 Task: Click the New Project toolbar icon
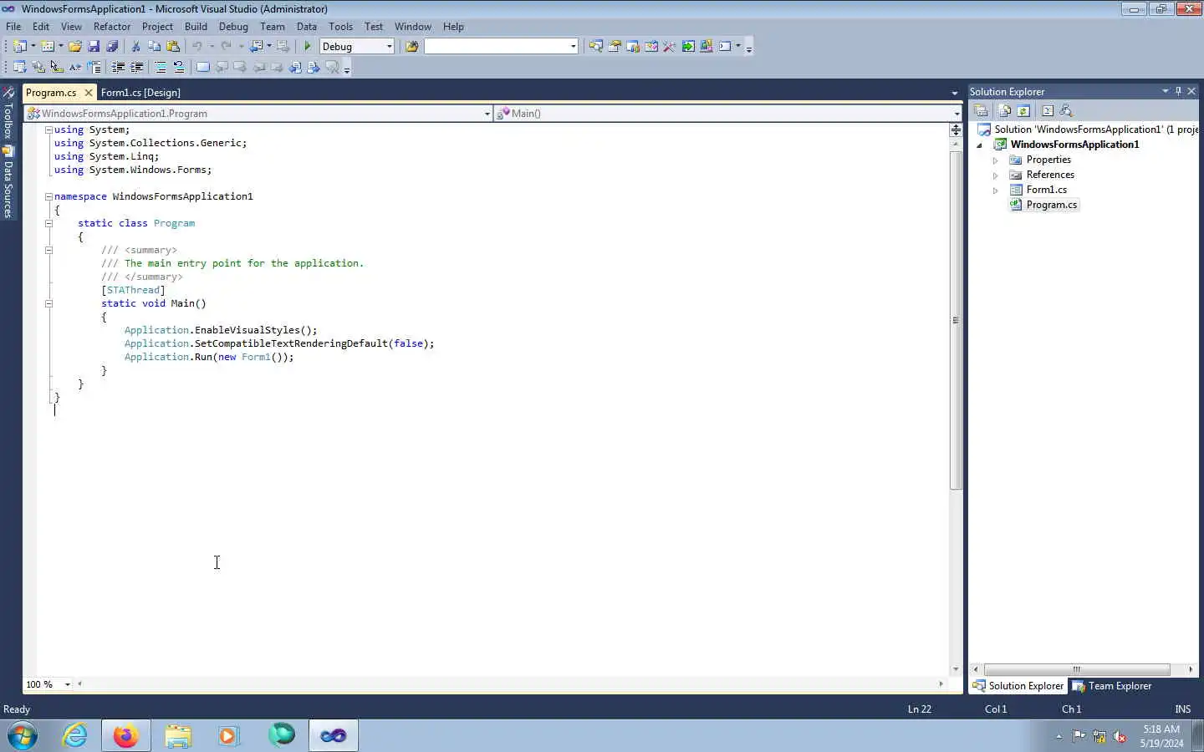20,47
